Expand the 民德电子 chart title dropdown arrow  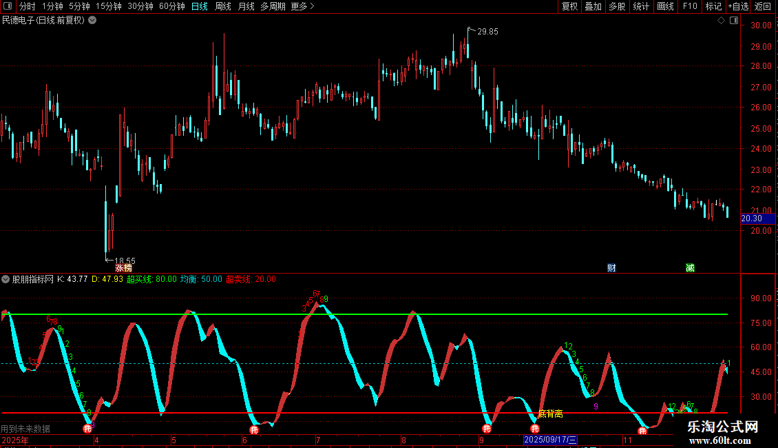pos(92,21)
